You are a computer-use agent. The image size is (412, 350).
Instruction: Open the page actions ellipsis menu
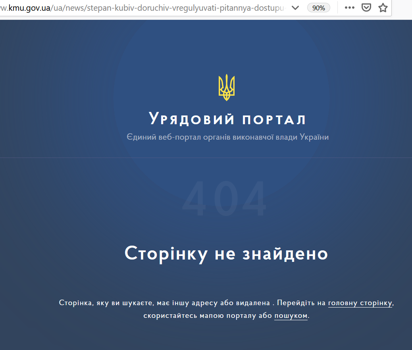tap(350, 8)
